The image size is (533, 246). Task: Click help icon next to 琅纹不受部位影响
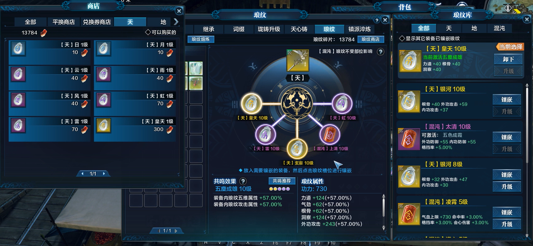point(380,52)
